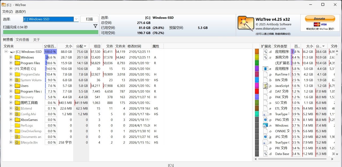Click the Users folder icon

[x=17, y=86]
